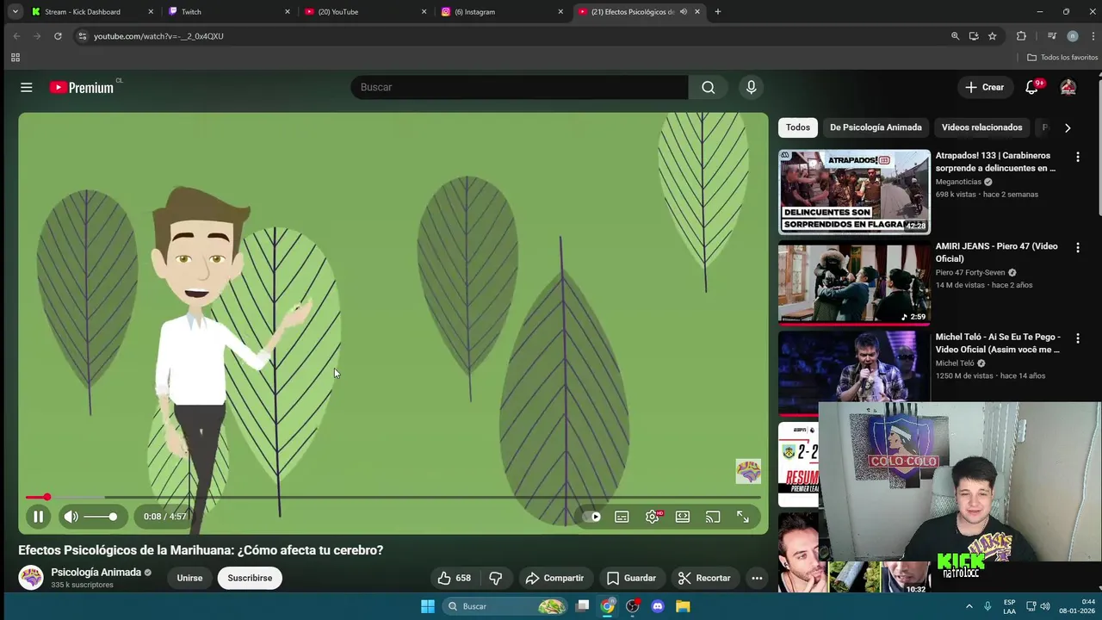Image resolution: width=1102 pixels, height=620 pixels.
Task: Open the Psicología Animada channel avatar
Action: pos(31,577)
